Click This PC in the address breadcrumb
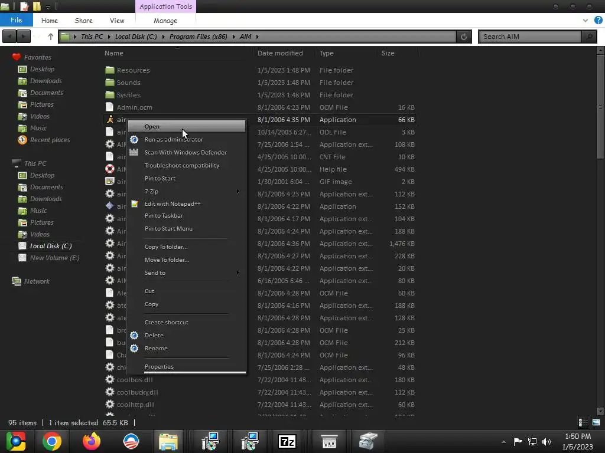Image resolution: width=605 pixels, height=453 pixels. click(x=92, y=37)
